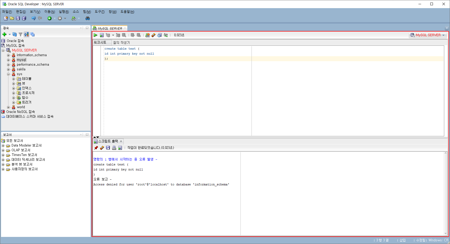
Task: Open a SQL worksheet from the main toolbar
Action: (x=74, y=18)
